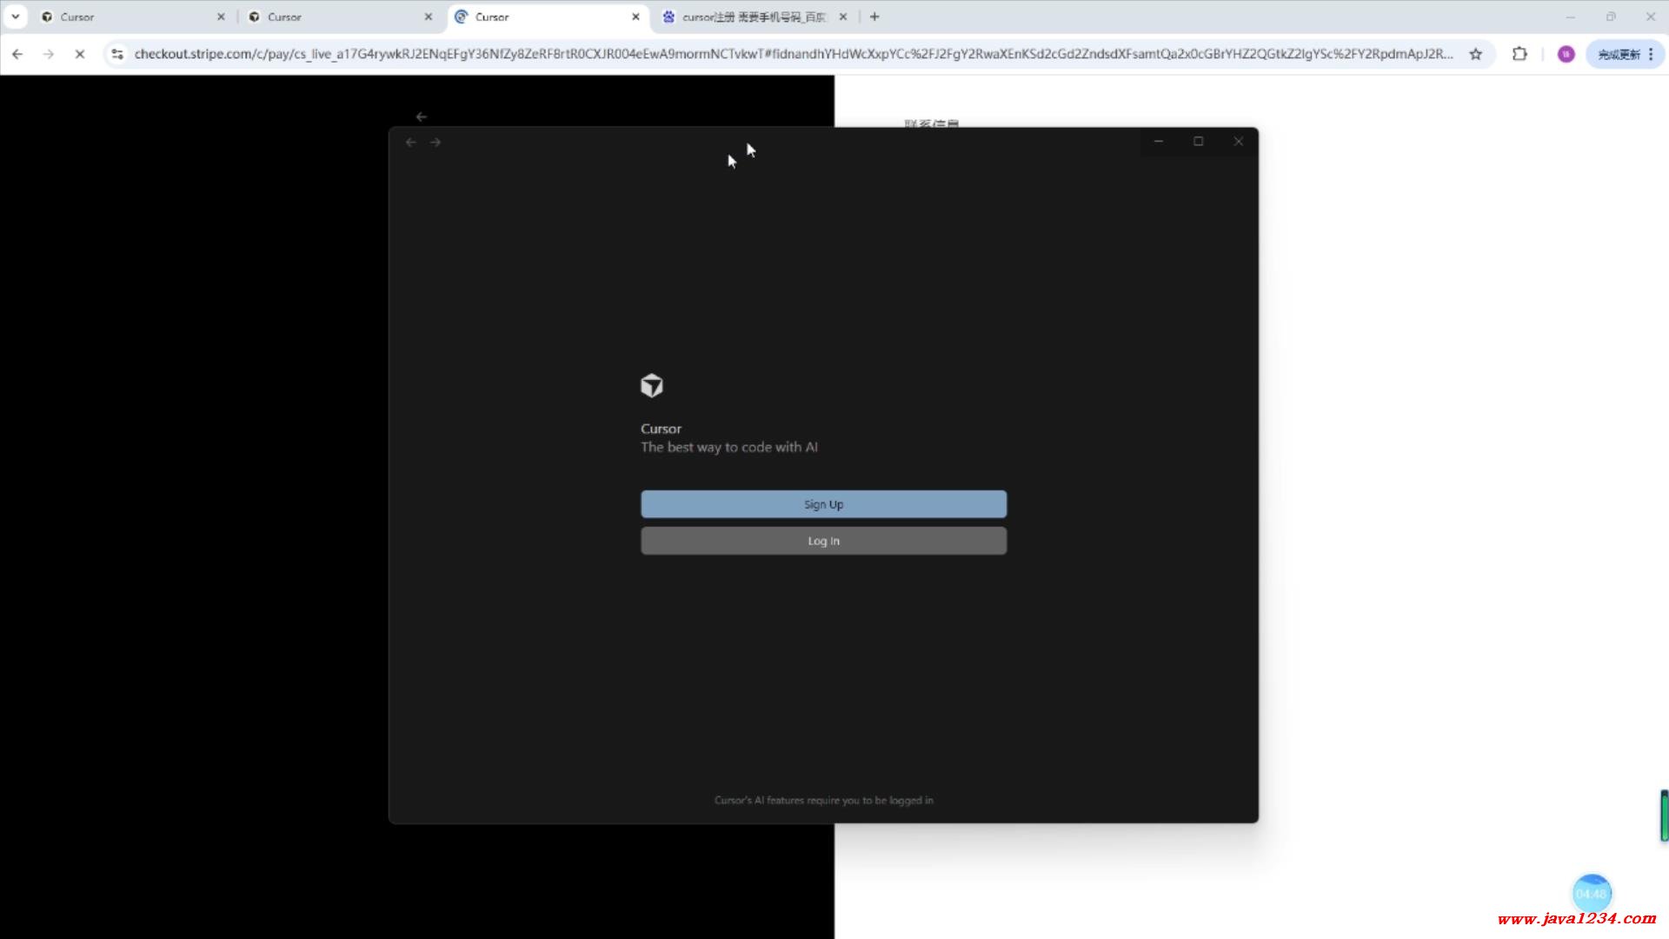
Task: Expand the tab search dropdown
Action: [15, 17]
